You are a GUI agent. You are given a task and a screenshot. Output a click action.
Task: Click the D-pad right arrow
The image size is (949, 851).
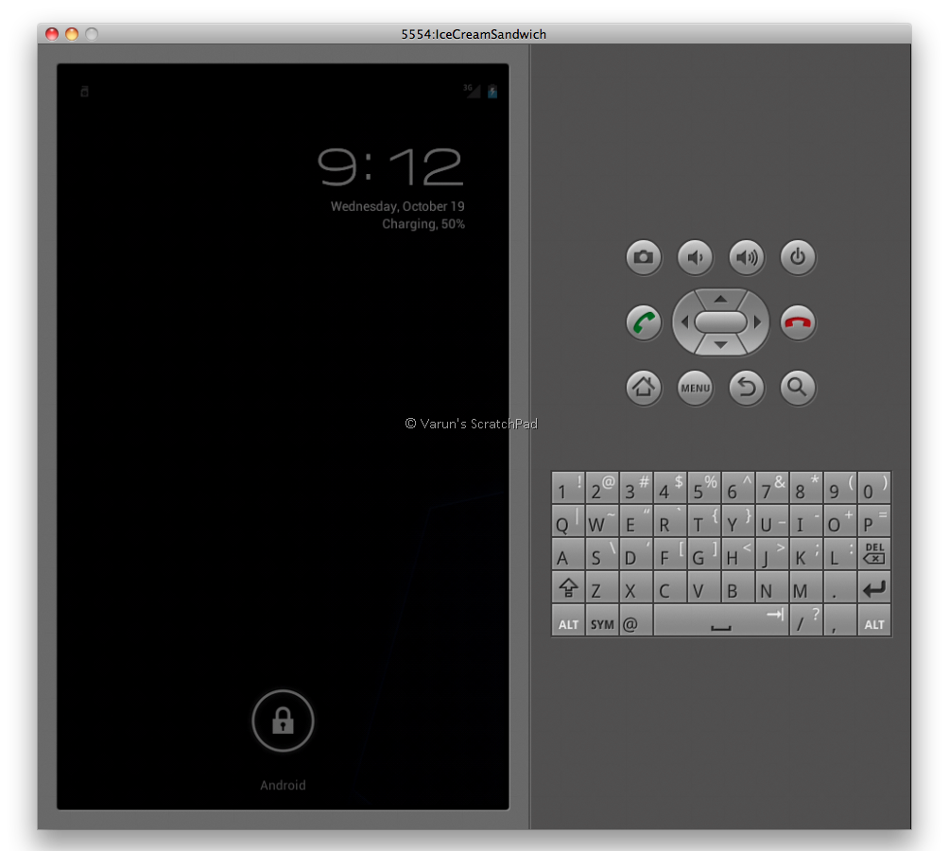coord(757,322)
